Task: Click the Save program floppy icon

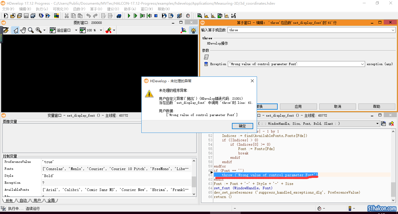Action: pos(26,16)
